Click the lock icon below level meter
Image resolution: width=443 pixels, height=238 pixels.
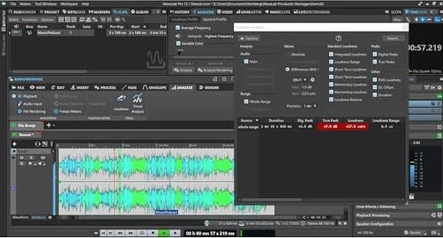(412, 197)
